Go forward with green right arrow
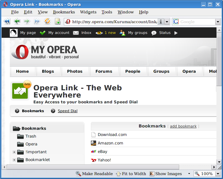The height and width of the screenshot is (179, 223). (27, 22)
